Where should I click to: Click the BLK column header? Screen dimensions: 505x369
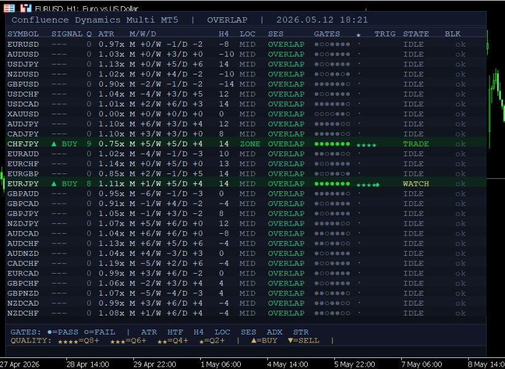point(453,34)
